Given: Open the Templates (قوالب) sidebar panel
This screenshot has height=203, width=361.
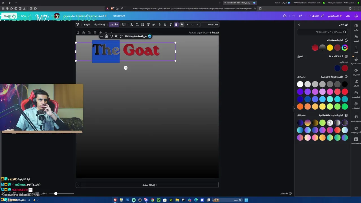Looking at the screenshot, I should pos(356,27).
